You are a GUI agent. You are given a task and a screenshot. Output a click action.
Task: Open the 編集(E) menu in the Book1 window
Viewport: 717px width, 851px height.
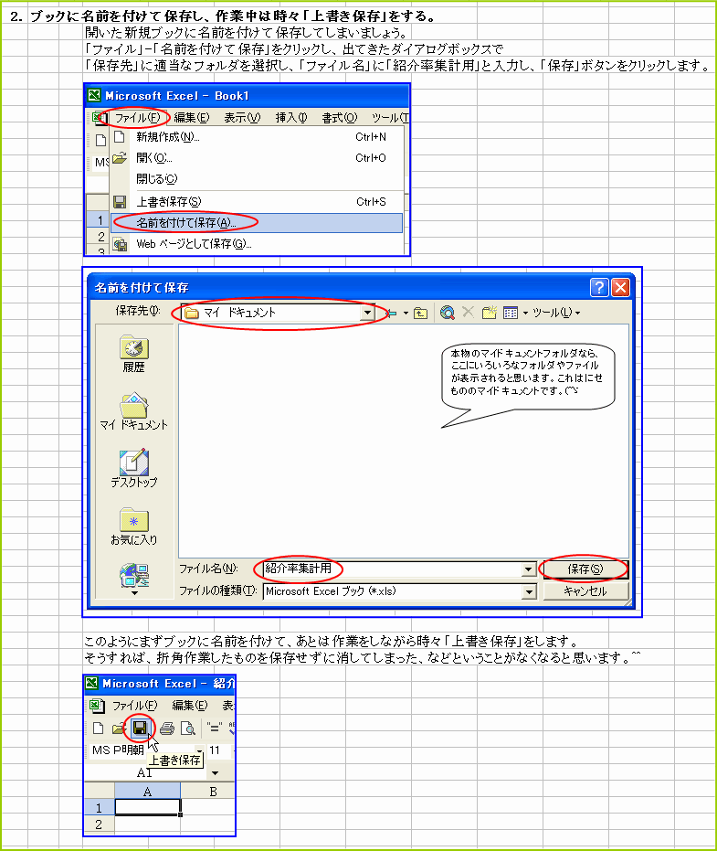(x=192, y=118)
